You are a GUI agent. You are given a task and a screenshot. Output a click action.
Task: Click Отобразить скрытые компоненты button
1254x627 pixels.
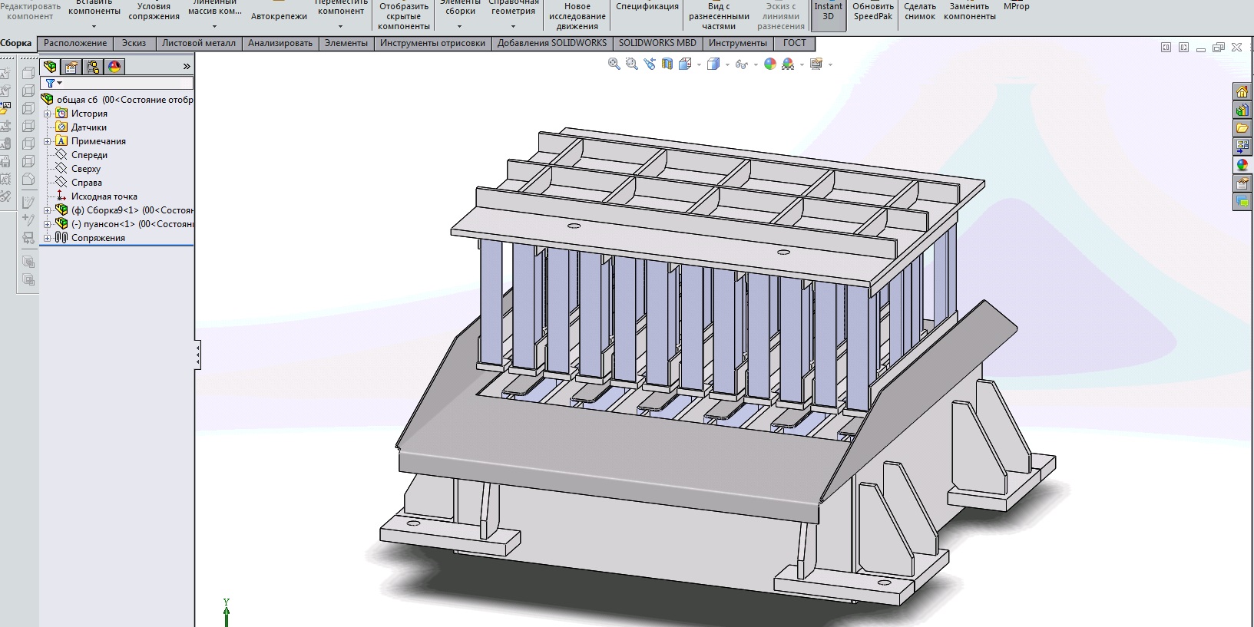(x=404, y=15)
